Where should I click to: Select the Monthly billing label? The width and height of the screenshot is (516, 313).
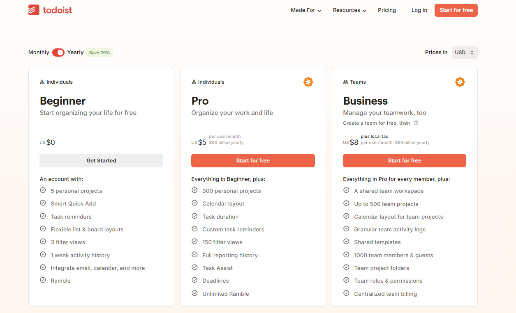click(39, 53)
